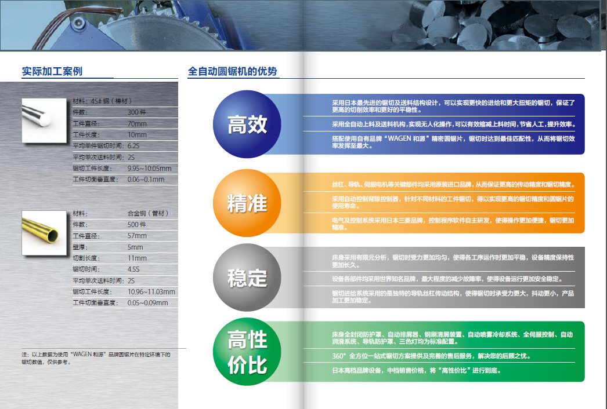
Task: Click the 全自动圆锯机的优势 heading
Action: tap(233, 72)
